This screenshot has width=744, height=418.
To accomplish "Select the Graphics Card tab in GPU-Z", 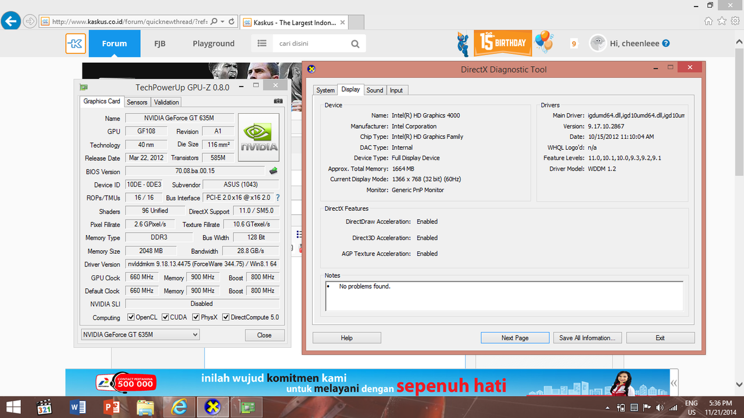I will (x=102, y=101).
